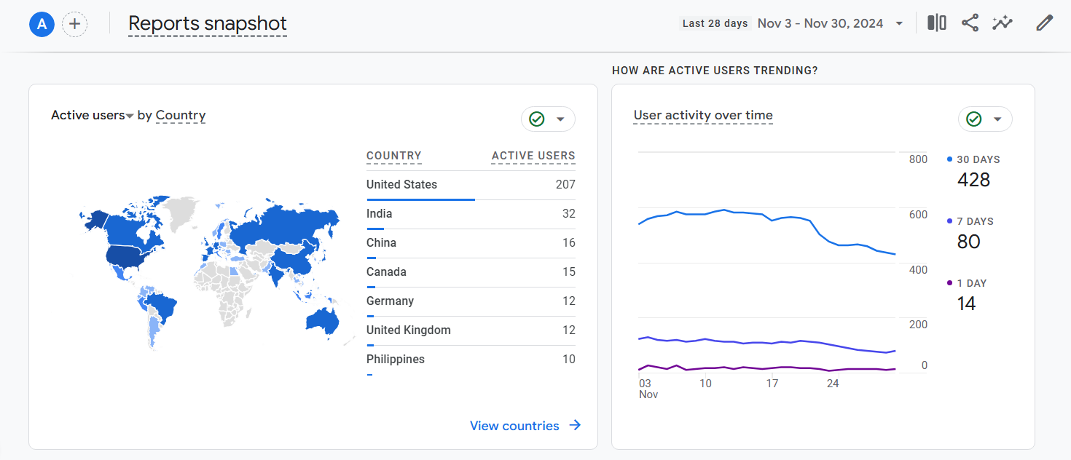Share this report via the share icon
Viewport: 1071px width, 460px height.
coord(970,23)
